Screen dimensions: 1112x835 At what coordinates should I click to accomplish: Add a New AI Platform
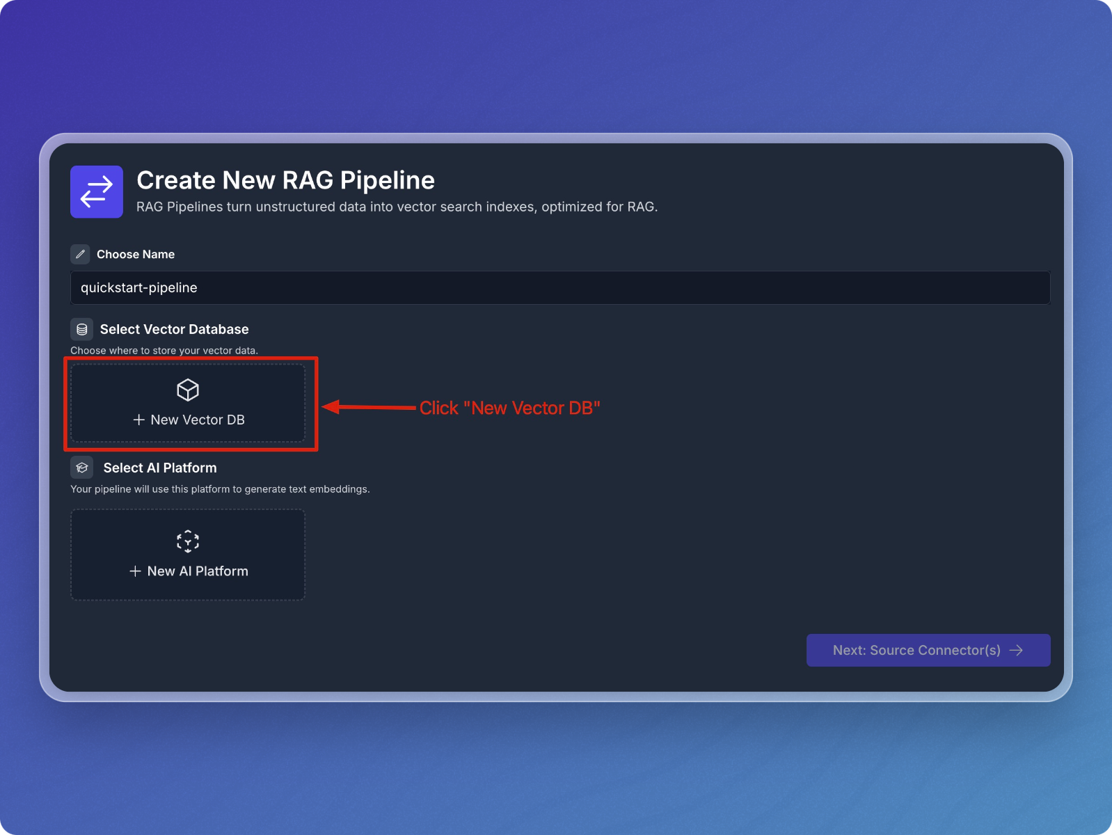(188, 555)
